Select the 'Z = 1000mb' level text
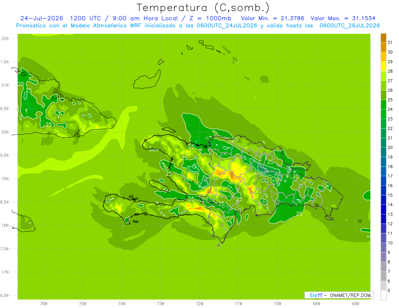399x308 pixels. coord(211,18)
